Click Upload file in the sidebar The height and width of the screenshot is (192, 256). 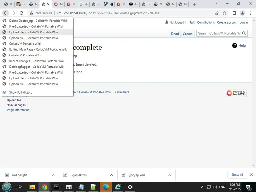[x=14, y=100]
